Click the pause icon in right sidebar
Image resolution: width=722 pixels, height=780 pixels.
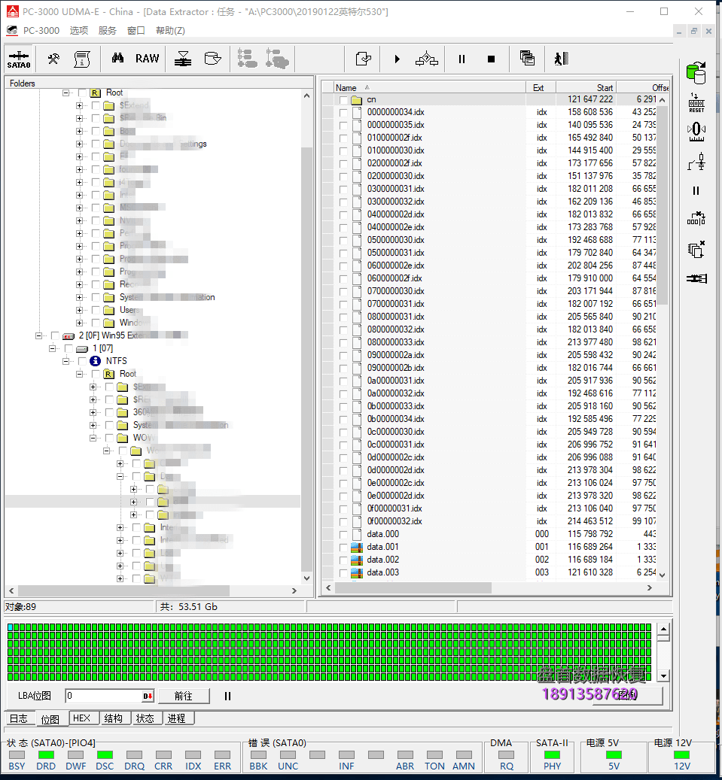[x=696, y=190]
